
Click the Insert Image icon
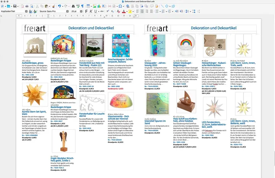(x=94, y=6)
